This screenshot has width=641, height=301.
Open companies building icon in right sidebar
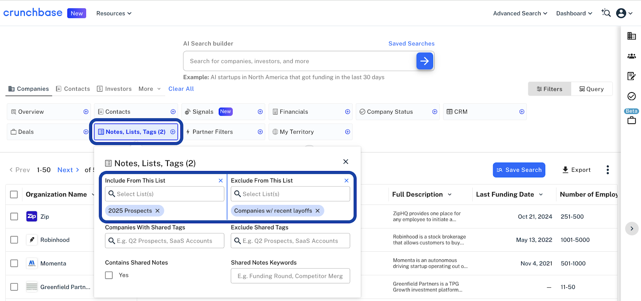coord(632,36)
